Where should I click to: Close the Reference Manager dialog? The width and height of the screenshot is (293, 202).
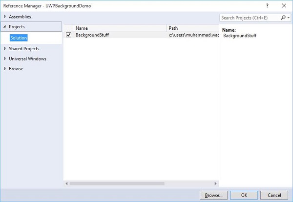click(x=283, y=5)
